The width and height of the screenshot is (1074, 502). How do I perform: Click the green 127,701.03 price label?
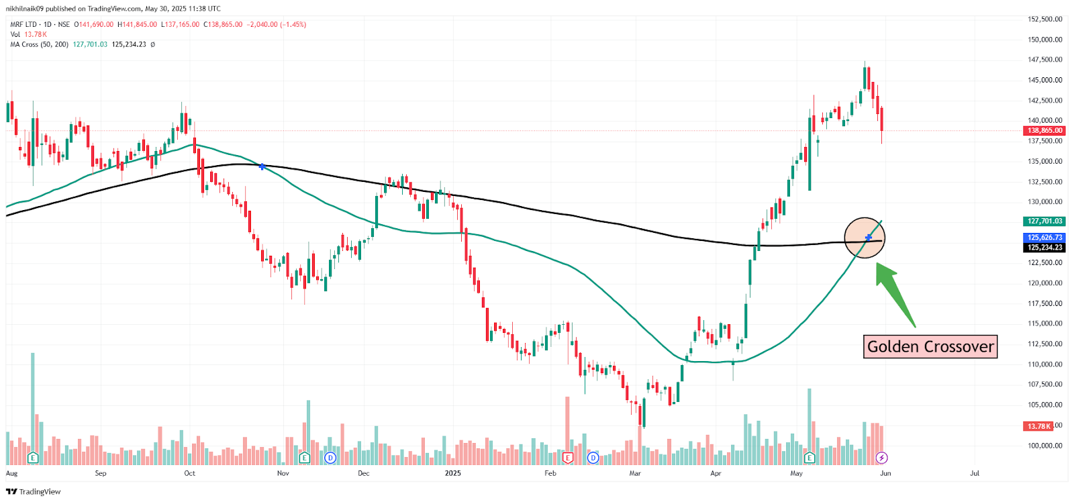click(1045, 221)
